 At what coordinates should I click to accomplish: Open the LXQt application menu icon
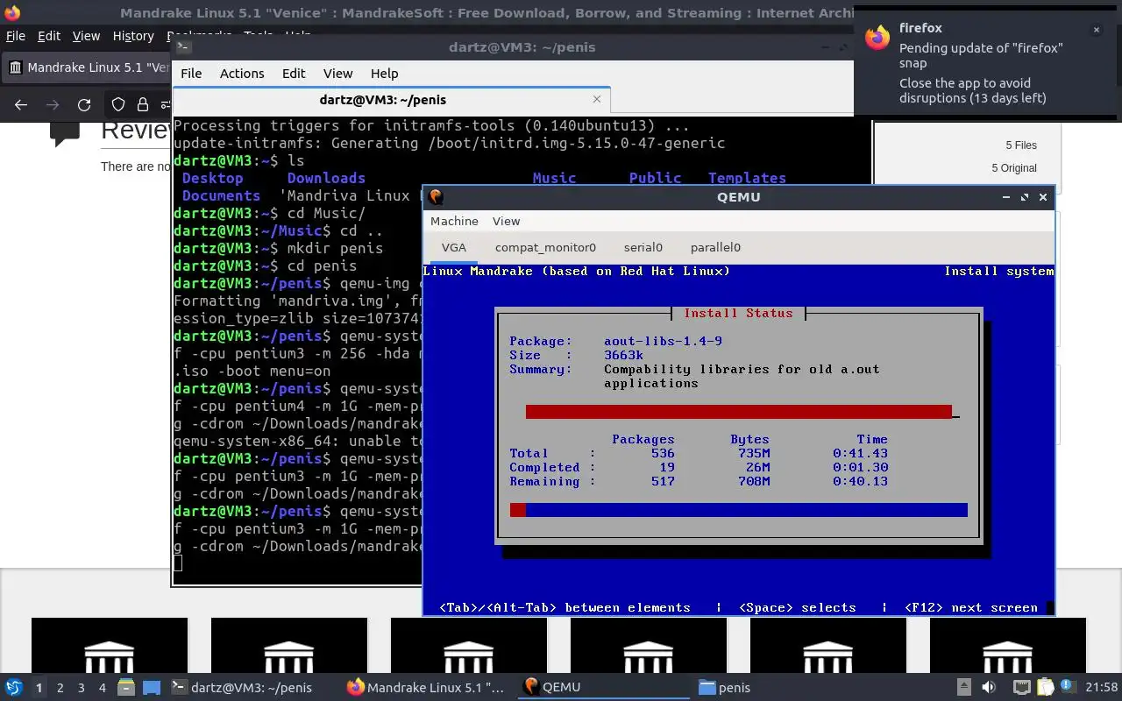click(13, 687)
